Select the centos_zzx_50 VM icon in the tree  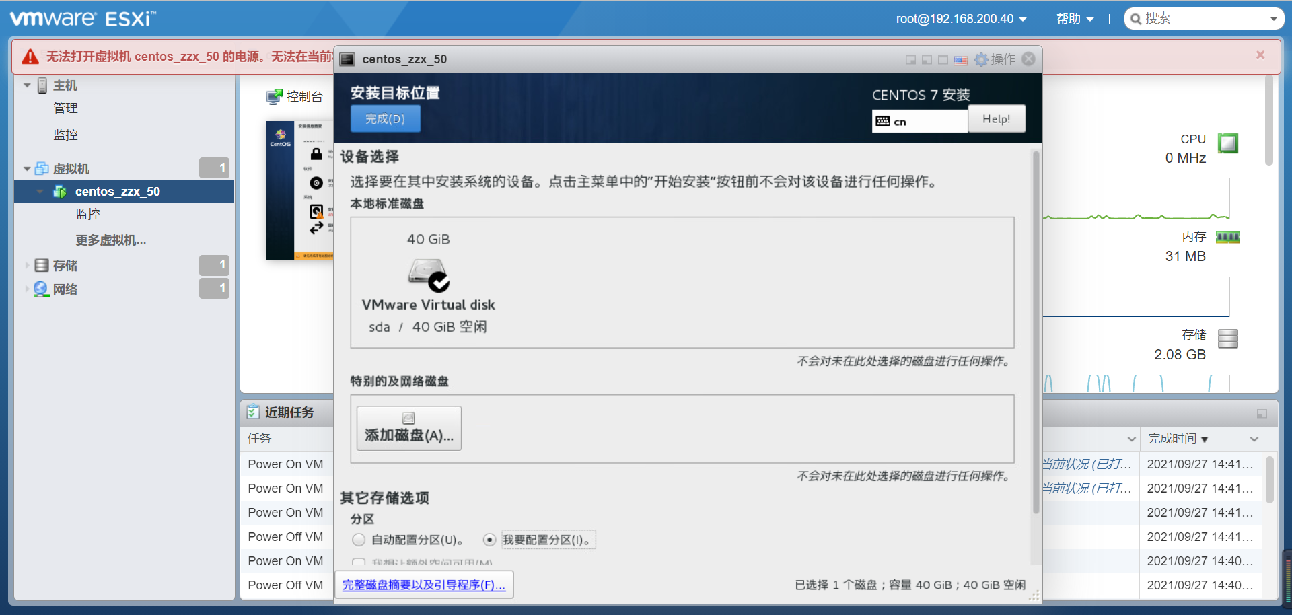click(x=60, y=192)
